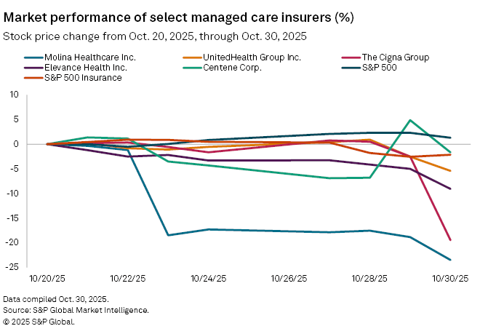The height and width of the screenshot is (334, 480).
Task: Click the UnitedHealth Group Inc. legend color line
Action: click(188, 57)
